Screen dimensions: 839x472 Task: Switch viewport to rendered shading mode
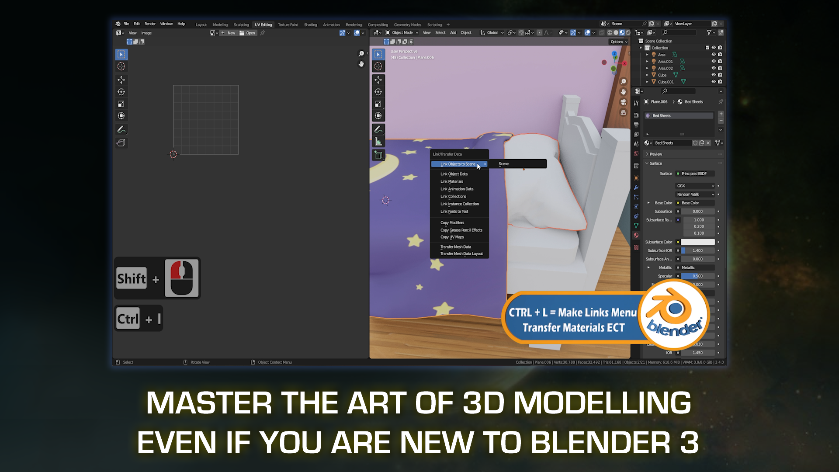628,32
